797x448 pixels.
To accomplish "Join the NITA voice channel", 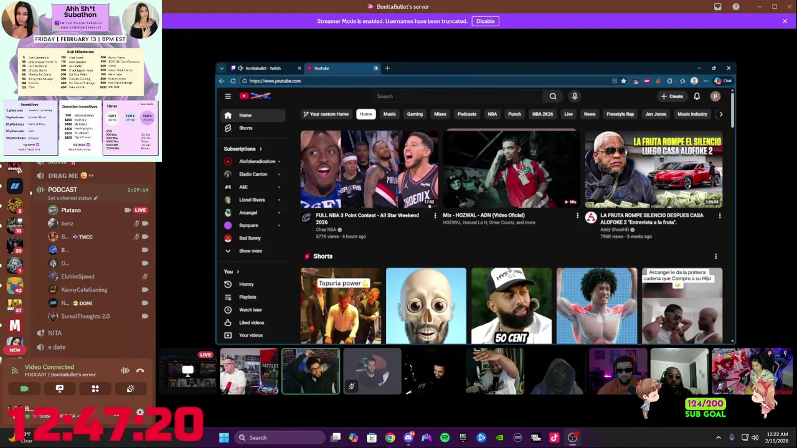I will coord(55,333).
